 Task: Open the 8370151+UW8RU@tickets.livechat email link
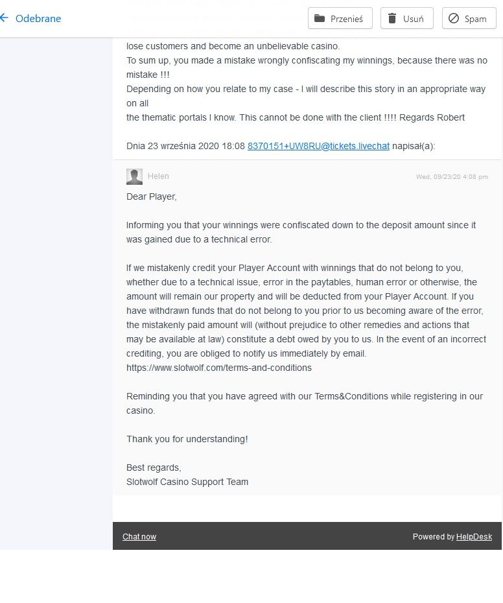[318, 146]
